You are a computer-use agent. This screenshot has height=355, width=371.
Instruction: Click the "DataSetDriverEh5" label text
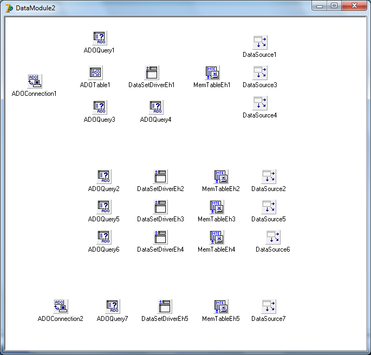(x=165, y=319)
